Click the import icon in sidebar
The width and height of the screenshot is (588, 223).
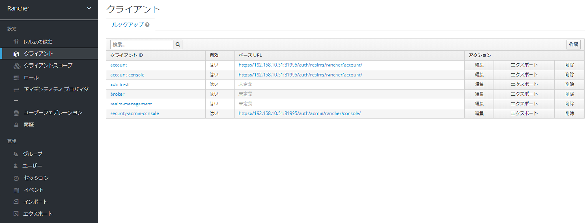16,202
